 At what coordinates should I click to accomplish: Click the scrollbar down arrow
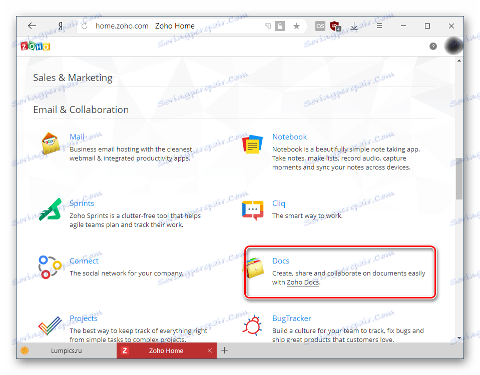coord(459,338)
